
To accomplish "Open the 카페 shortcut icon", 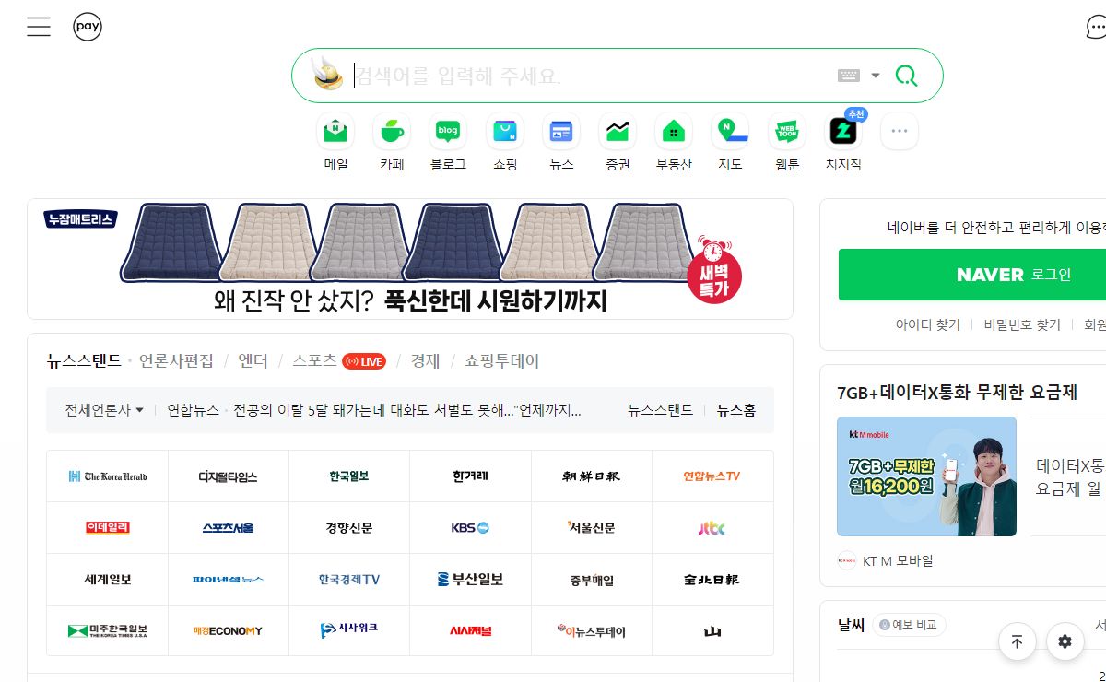I will pos(392,132).
